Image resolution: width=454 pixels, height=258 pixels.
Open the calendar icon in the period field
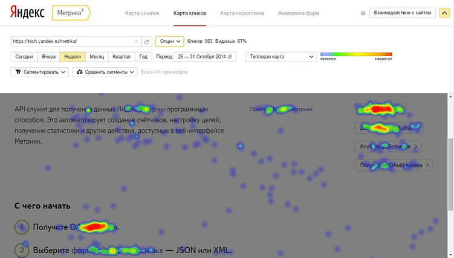[x=230, y=57]
